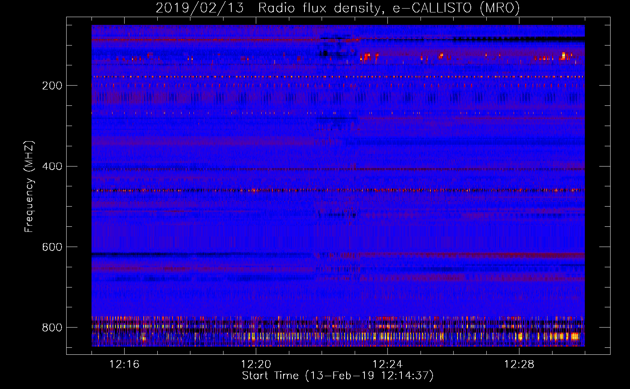Click the 12:16 time tick label
630x389 pixels.
click(x=124, y=364)
